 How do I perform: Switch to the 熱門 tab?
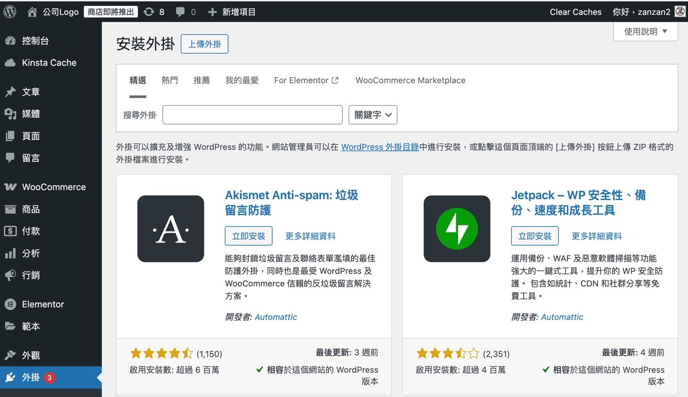tap(170, 80)
